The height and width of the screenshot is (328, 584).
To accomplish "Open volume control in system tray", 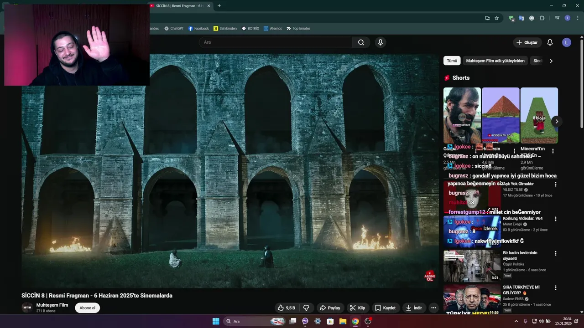I will point(542,321).
